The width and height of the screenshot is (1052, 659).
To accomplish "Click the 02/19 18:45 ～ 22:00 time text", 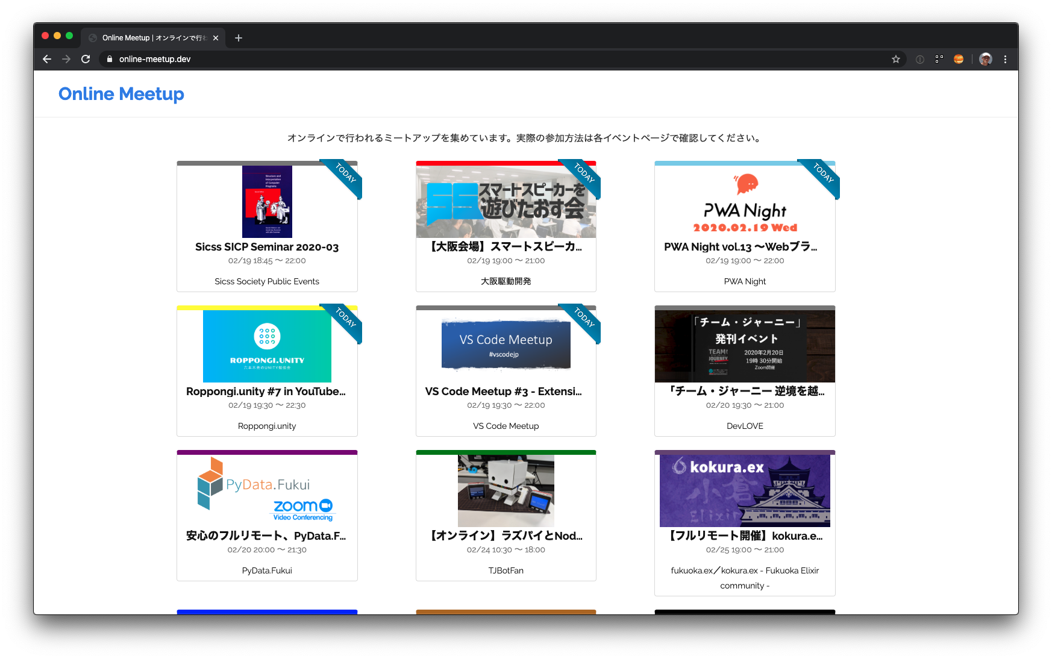I will pyautogui.click(x=267, y=261).
